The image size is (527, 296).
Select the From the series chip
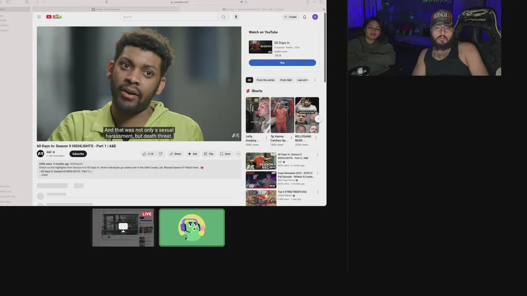[266, 80]
